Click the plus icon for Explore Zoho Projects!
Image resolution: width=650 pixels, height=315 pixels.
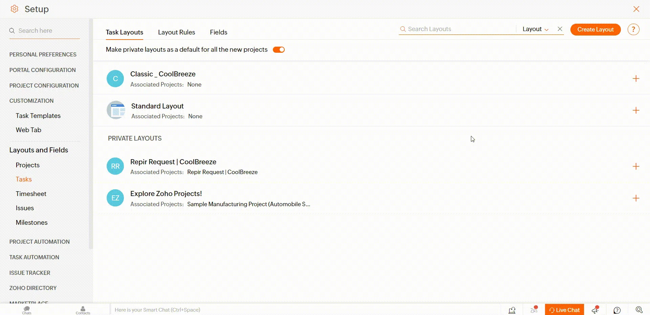tap(636, 198)
